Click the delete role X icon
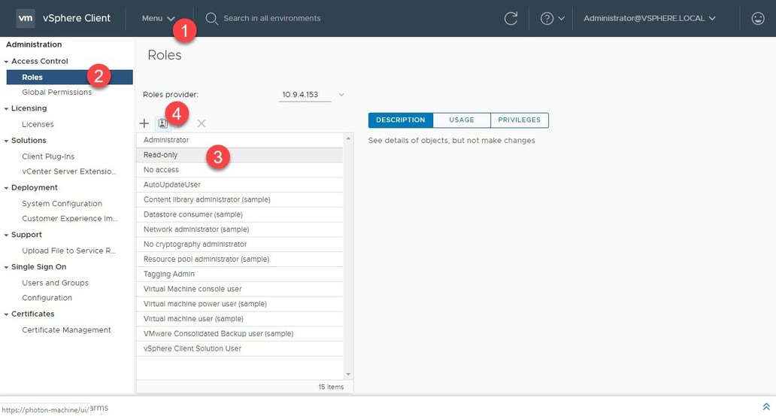This screenshot has height=416, width=776. coord(202,123)
